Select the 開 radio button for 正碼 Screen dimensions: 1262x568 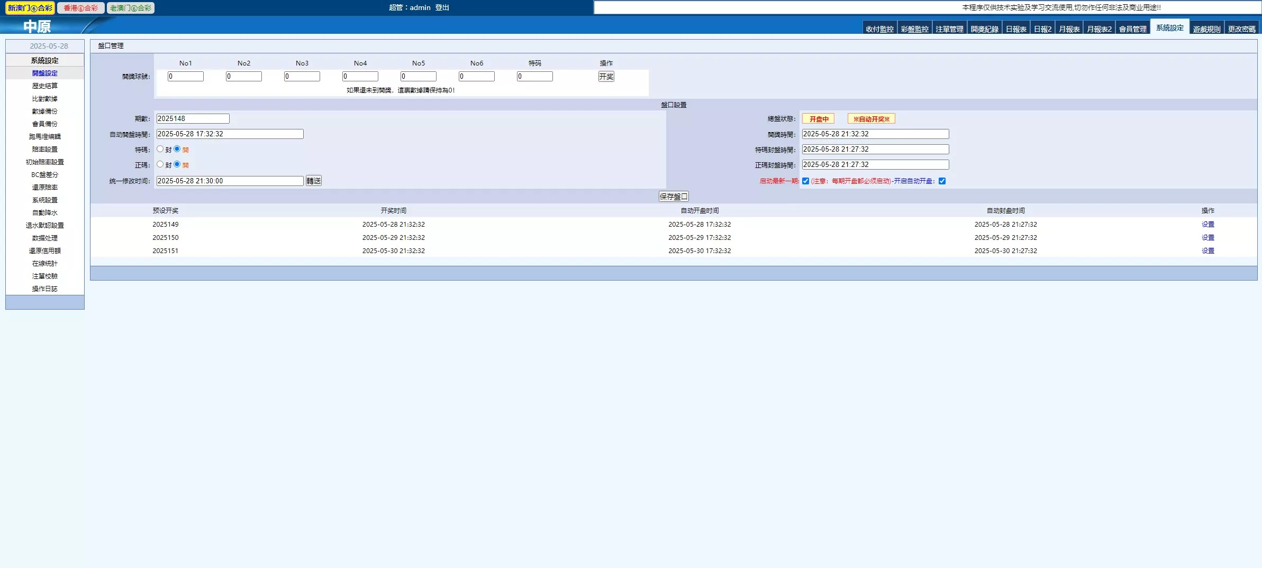coord(177,164)
